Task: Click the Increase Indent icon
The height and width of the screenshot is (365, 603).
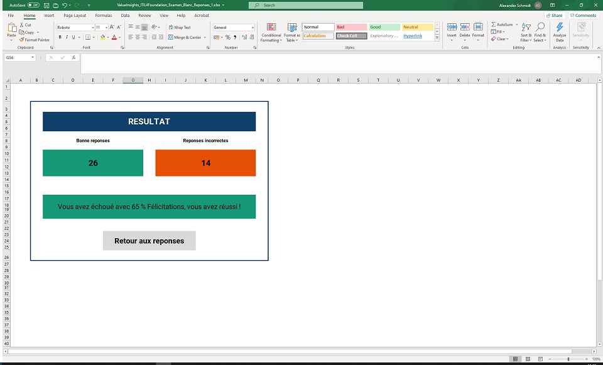Action: [x=161, y=37]
